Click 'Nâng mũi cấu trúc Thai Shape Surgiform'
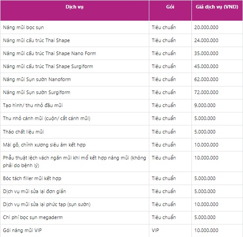Viewport: 243px width, 237px height. [48, 66]
